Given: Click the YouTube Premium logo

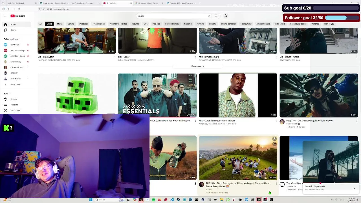Looking at the screenshot, I should [x=18, y=16].
